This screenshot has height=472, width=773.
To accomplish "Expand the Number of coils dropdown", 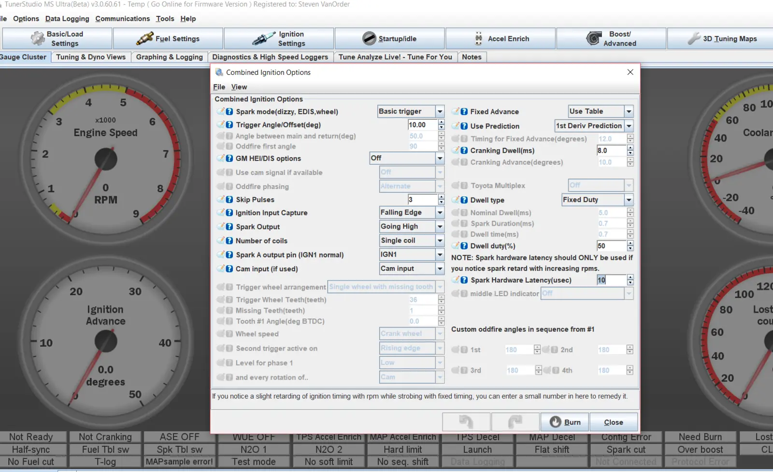I will point(440,241).
